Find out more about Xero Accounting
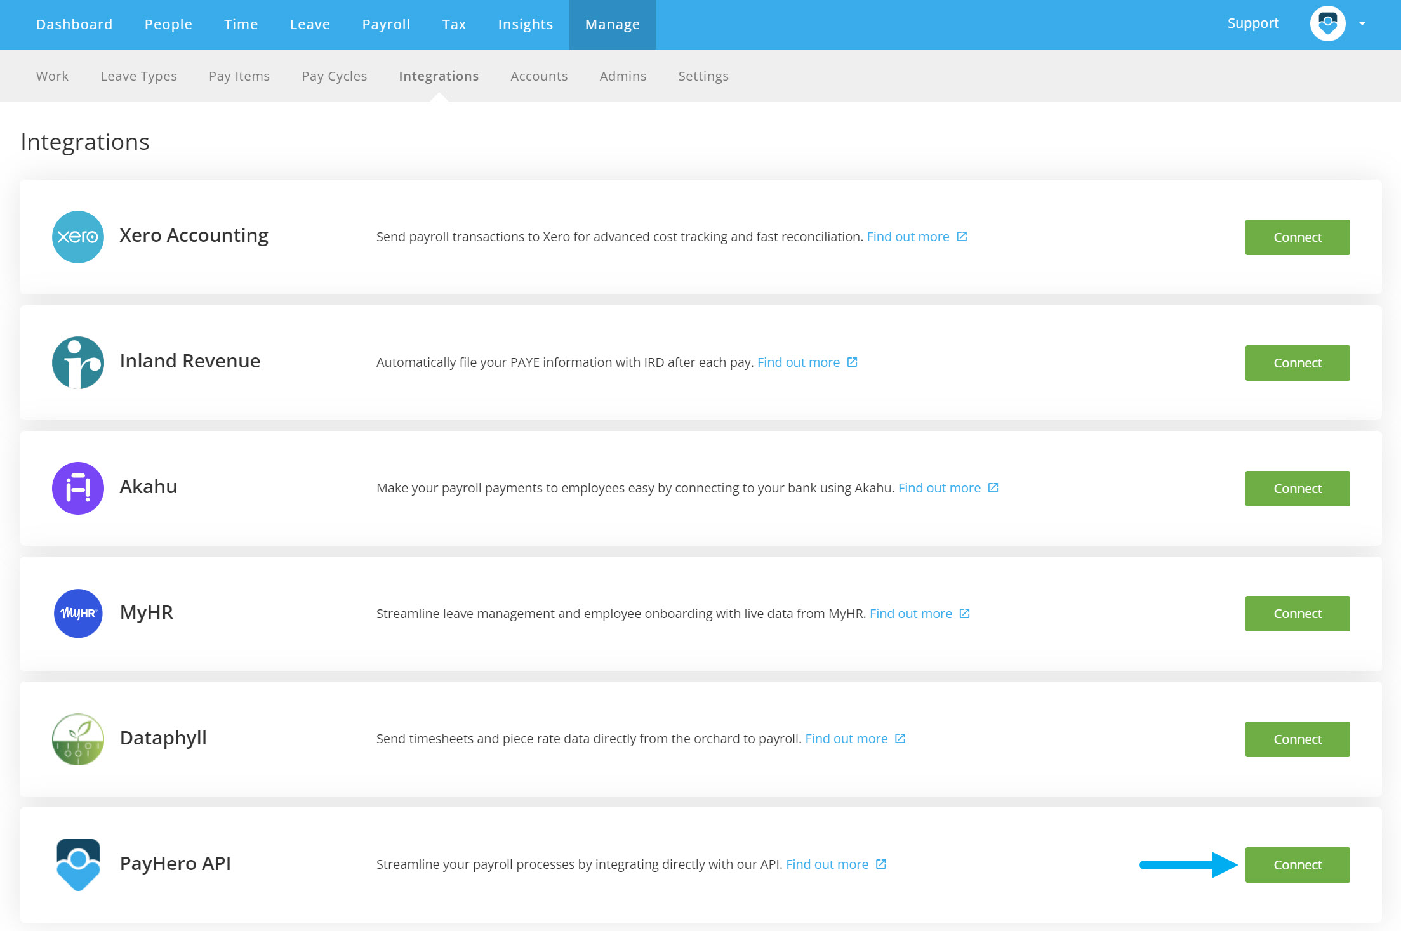 tap(908, 237)
